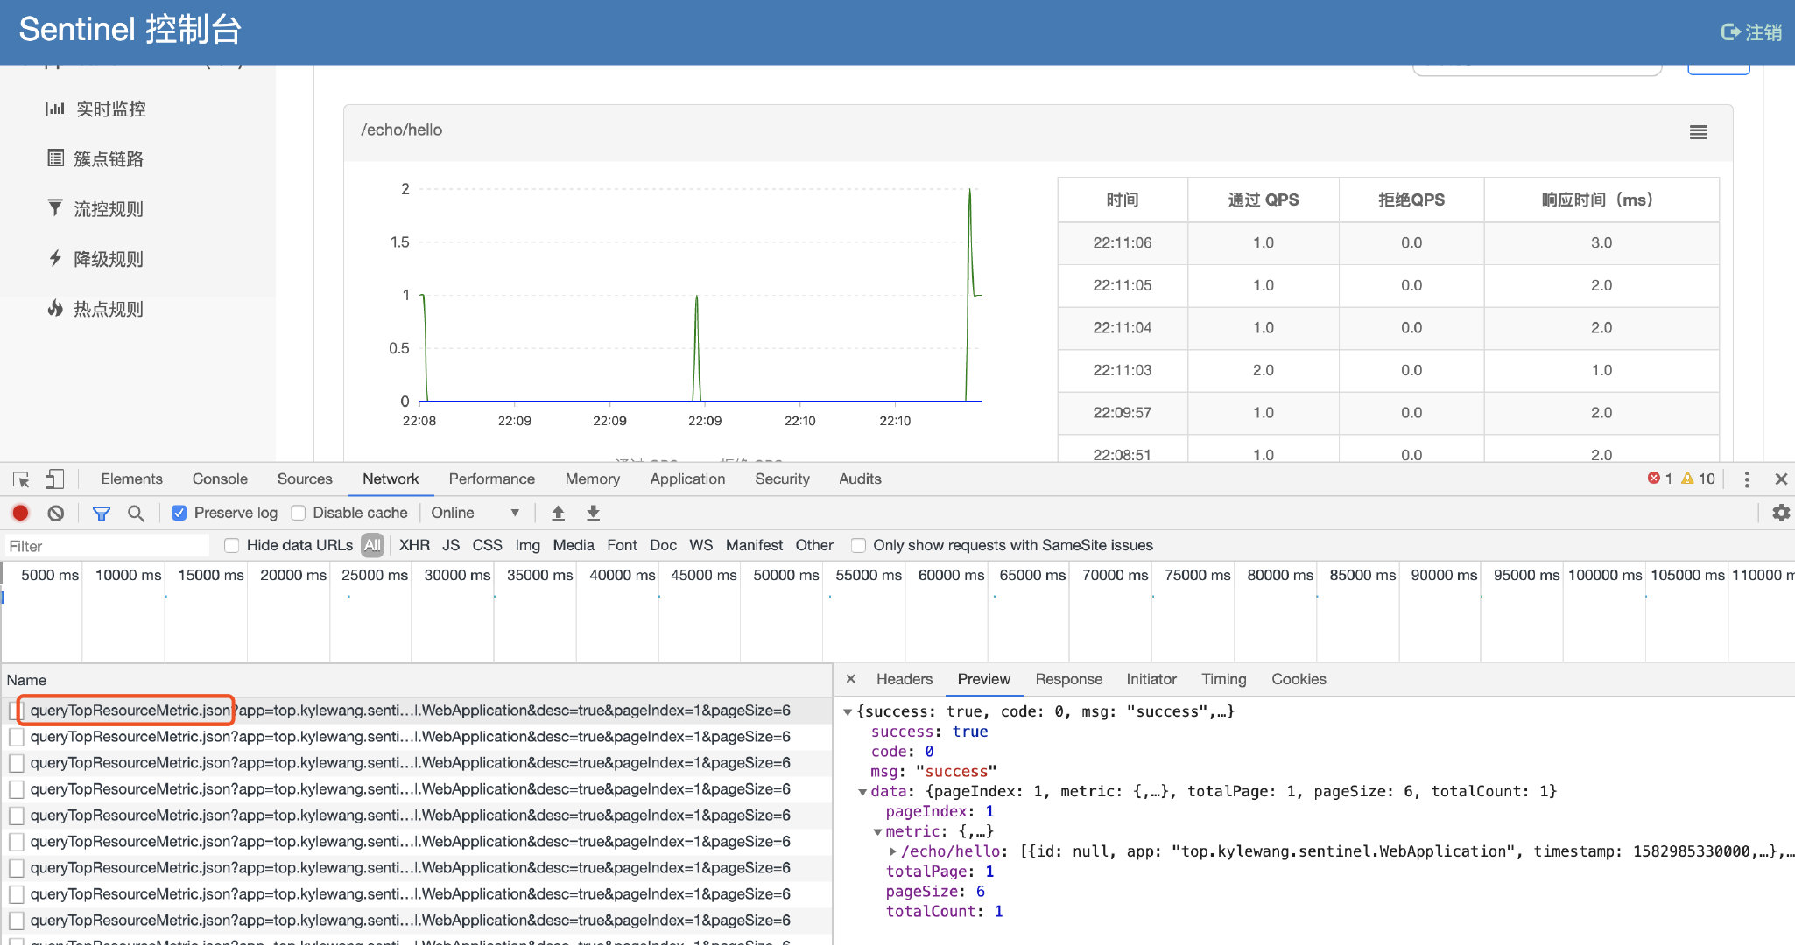1795x945 pixels.
Task: Switch to the Console tab
Action: pyautogui.click(x=220, y=479)
